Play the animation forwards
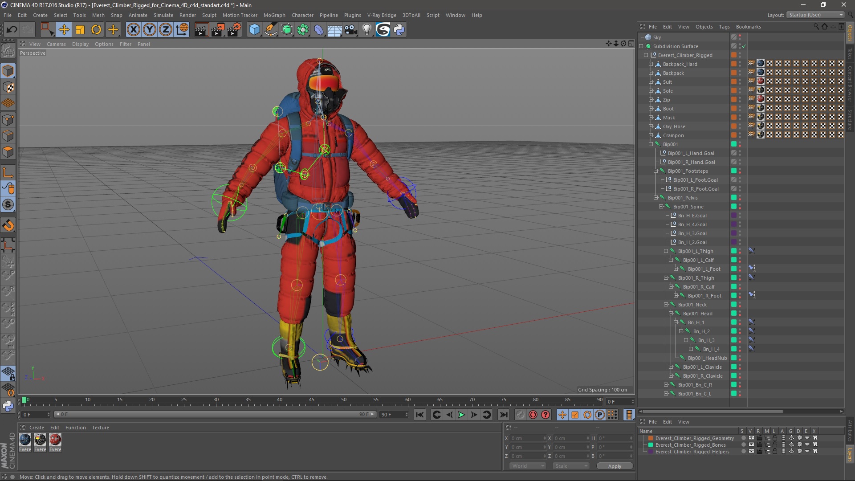Viewport: 855px width, 481px height. tap(461, 415)
